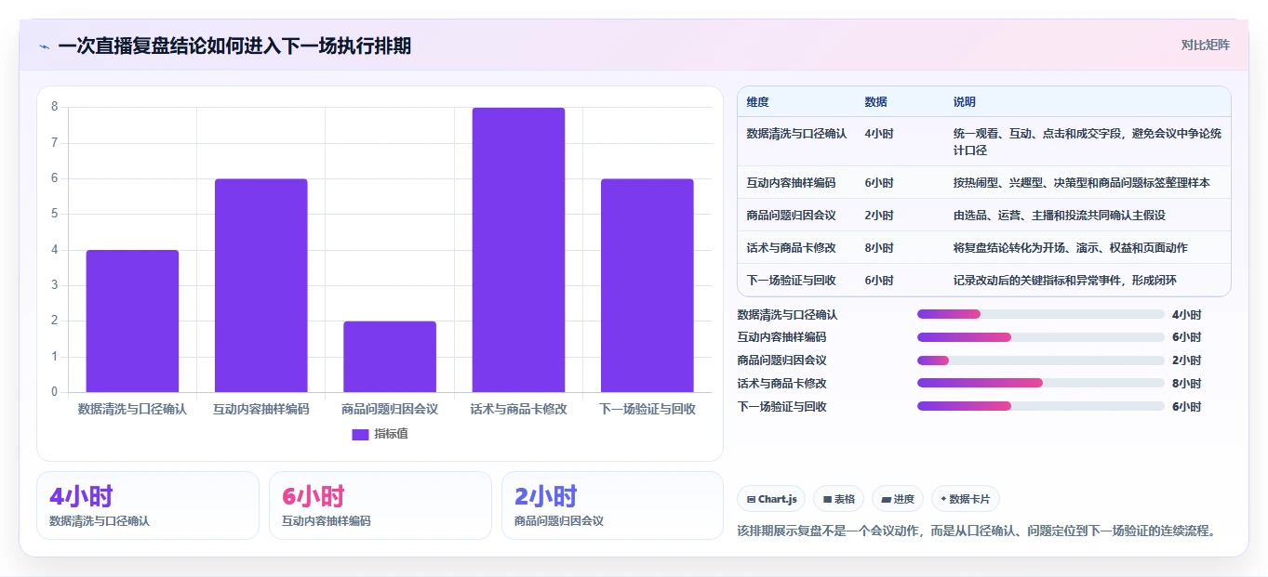Select table cell 互动内容抽样编码

click(791, 183)
